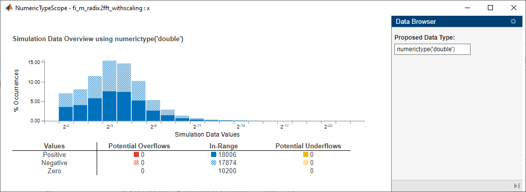The height and width of the screenshot is (192, 526).
Task: Click the red Positive overflow swatch
Action: tap(136, 155)
